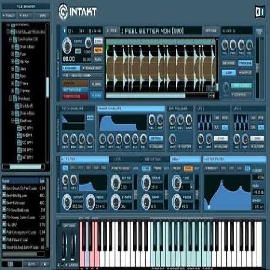Image resolution: width=270 pixels, height=270 pixels.
Task: Click the LFO 2 waveform display
Action: point(241,122)
